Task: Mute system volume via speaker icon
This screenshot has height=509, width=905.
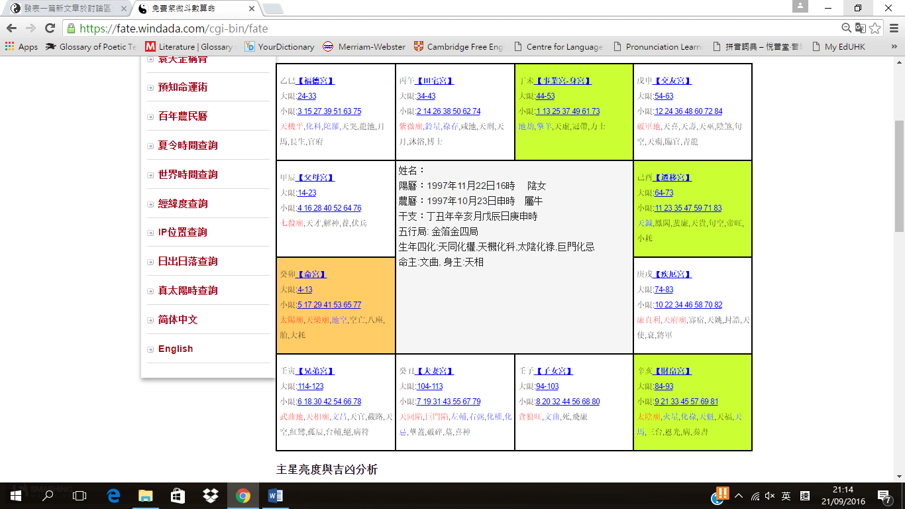Action: pyautogui.click(x=769, y=494)
